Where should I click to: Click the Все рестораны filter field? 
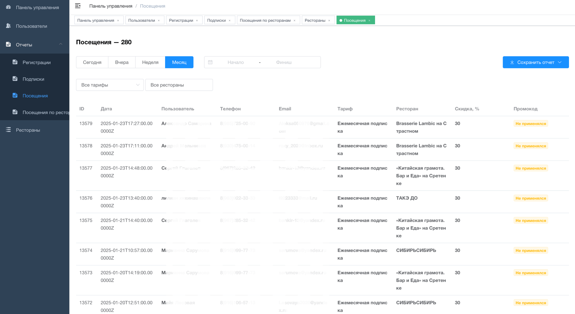point(179,85)
